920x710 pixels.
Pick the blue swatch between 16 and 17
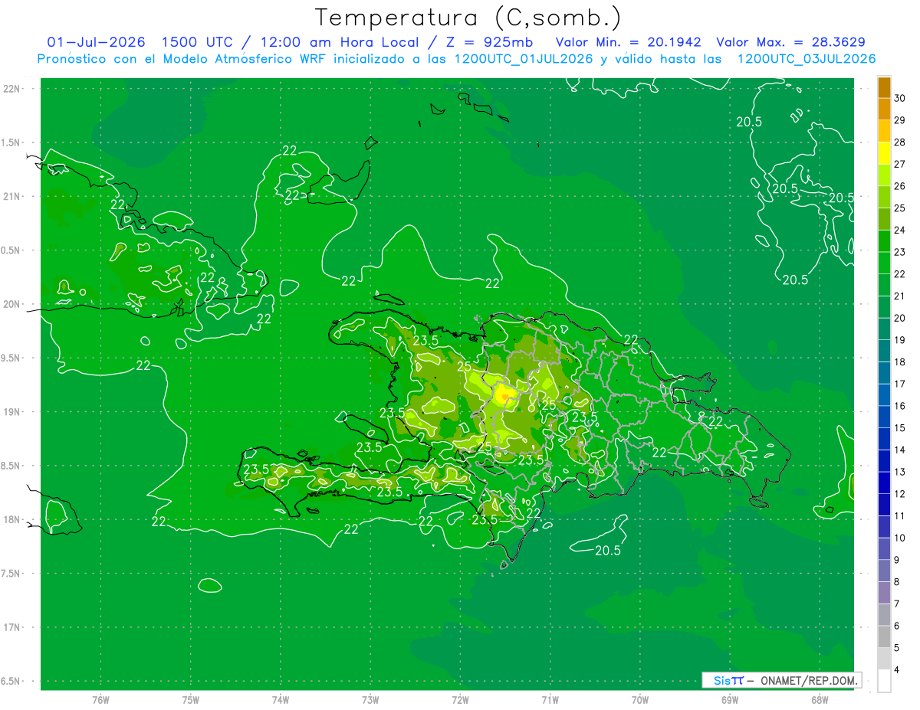tap(884, 395)
